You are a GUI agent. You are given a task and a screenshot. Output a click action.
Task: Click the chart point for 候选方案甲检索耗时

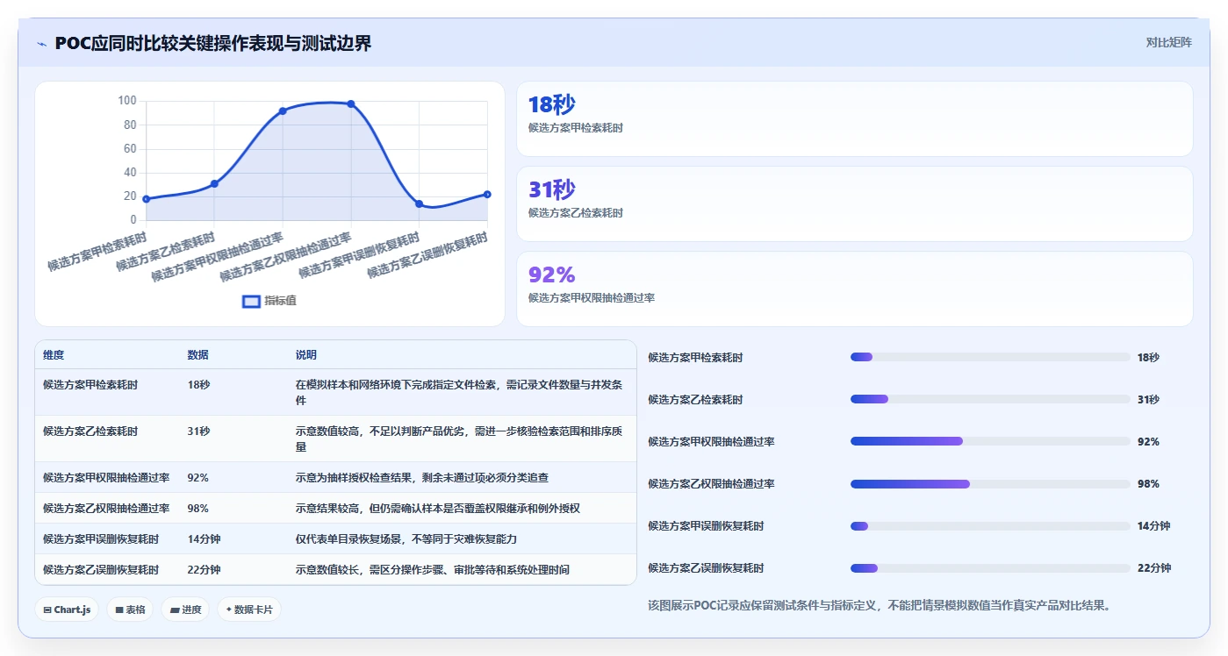[146, 199]
